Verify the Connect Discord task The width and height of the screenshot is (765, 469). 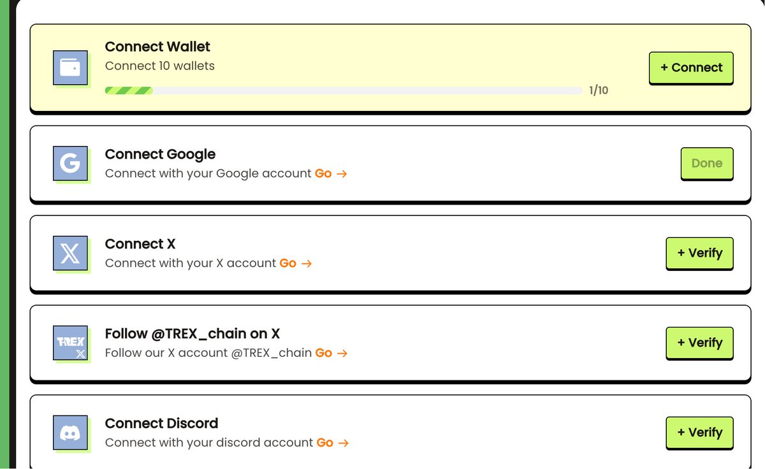click(699, 433)
